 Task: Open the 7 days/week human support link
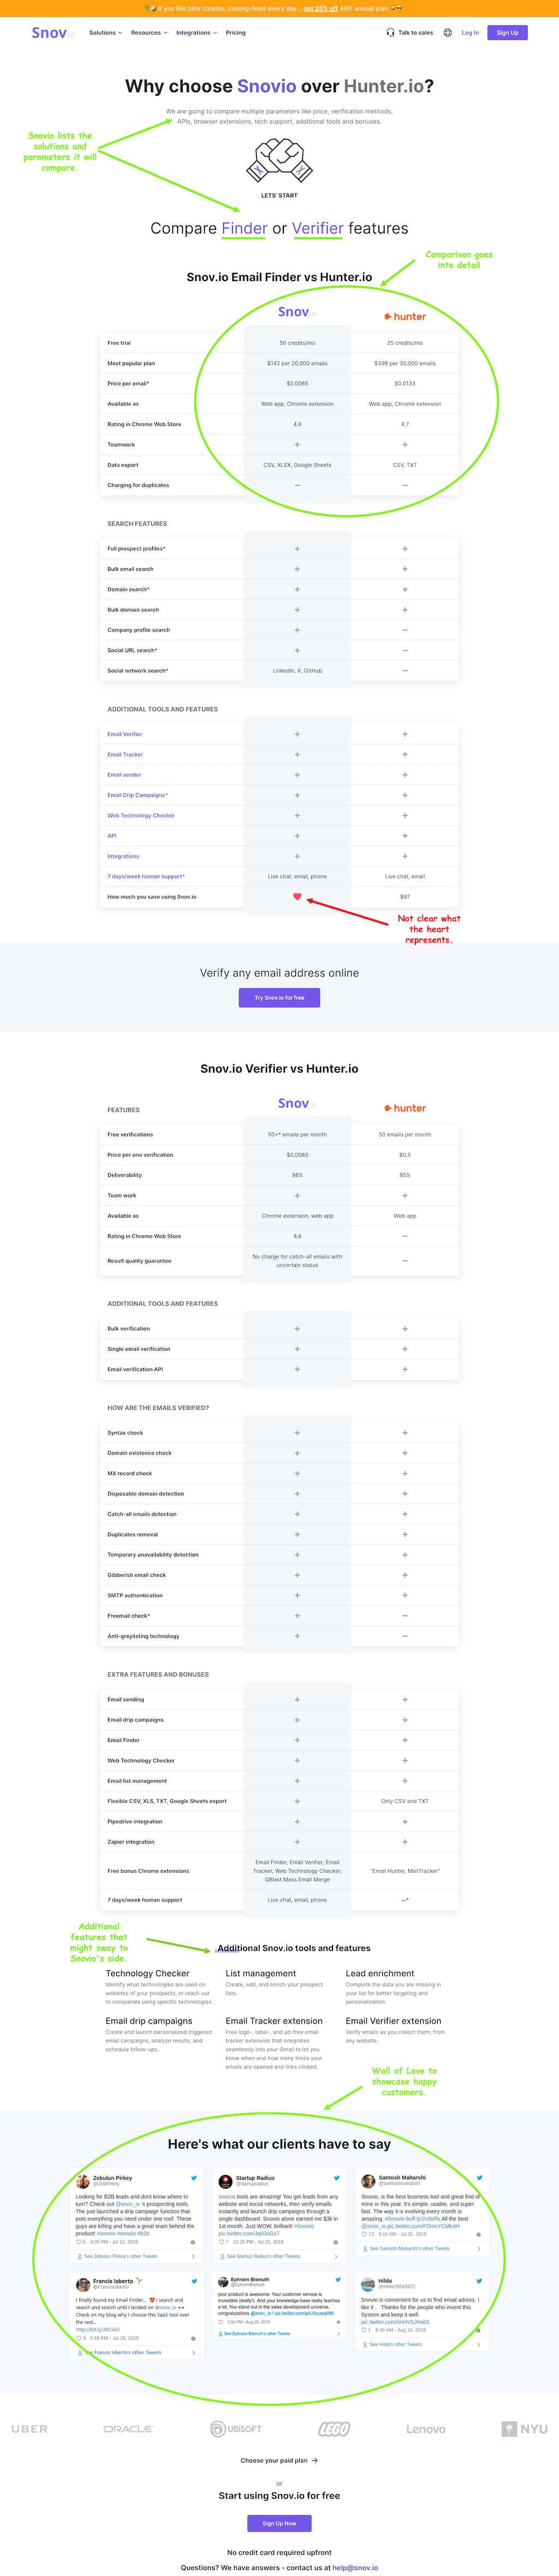pyautogui.click(x=146, y=876)
